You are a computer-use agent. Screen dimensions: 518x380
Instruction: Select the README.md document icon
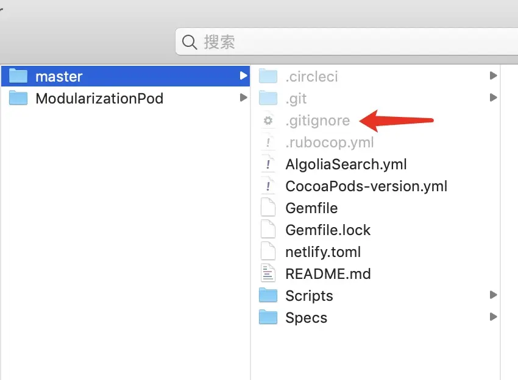(x=268, y=273)
